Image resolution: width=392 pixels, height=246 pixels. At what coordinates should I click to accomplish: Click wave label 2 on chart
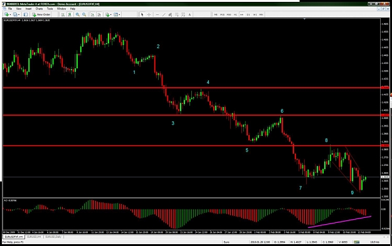(x=158, y=46)
